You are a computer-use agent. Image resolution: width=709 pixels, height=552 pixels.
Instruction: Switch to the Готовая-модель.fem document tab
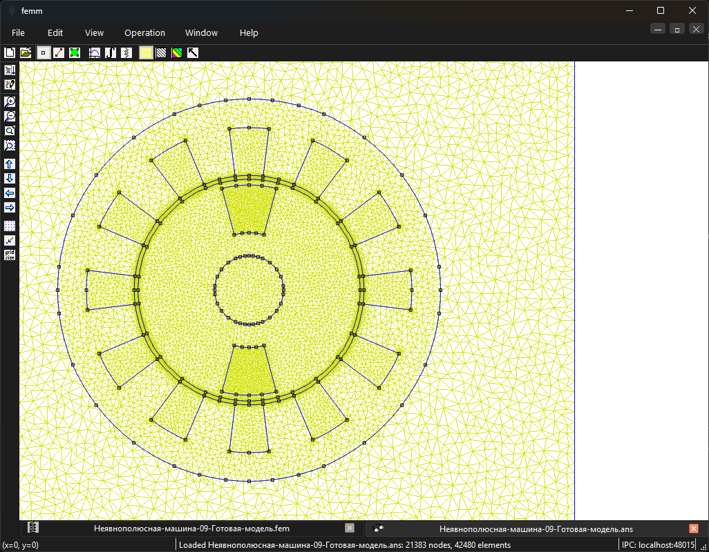(x=191, y=529)
